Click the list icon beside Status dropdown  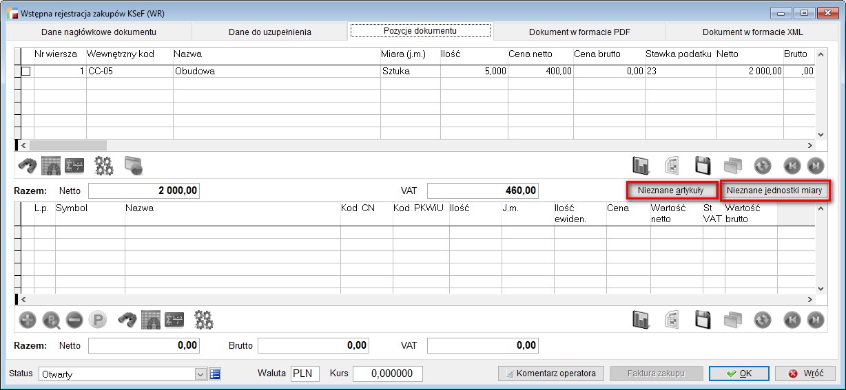pos(215,374)
